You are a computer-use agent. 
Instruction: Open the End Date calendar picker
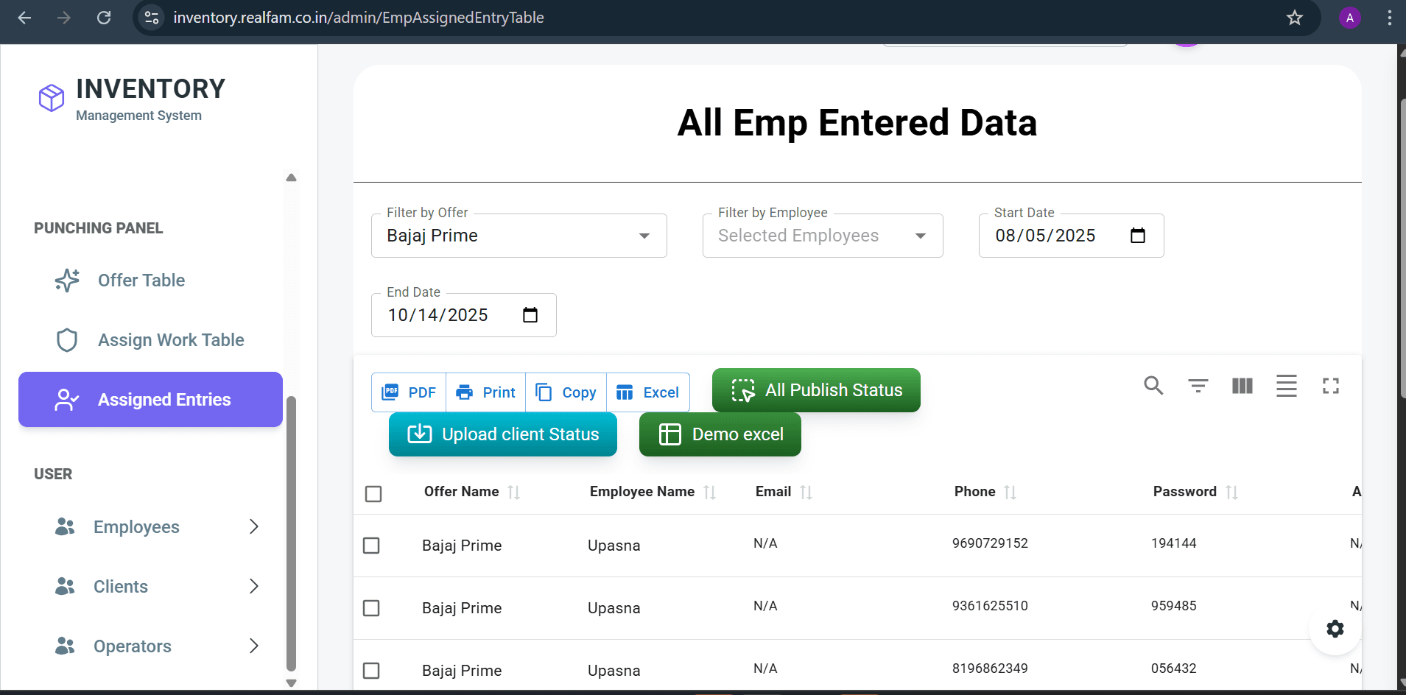coord(530,314)
